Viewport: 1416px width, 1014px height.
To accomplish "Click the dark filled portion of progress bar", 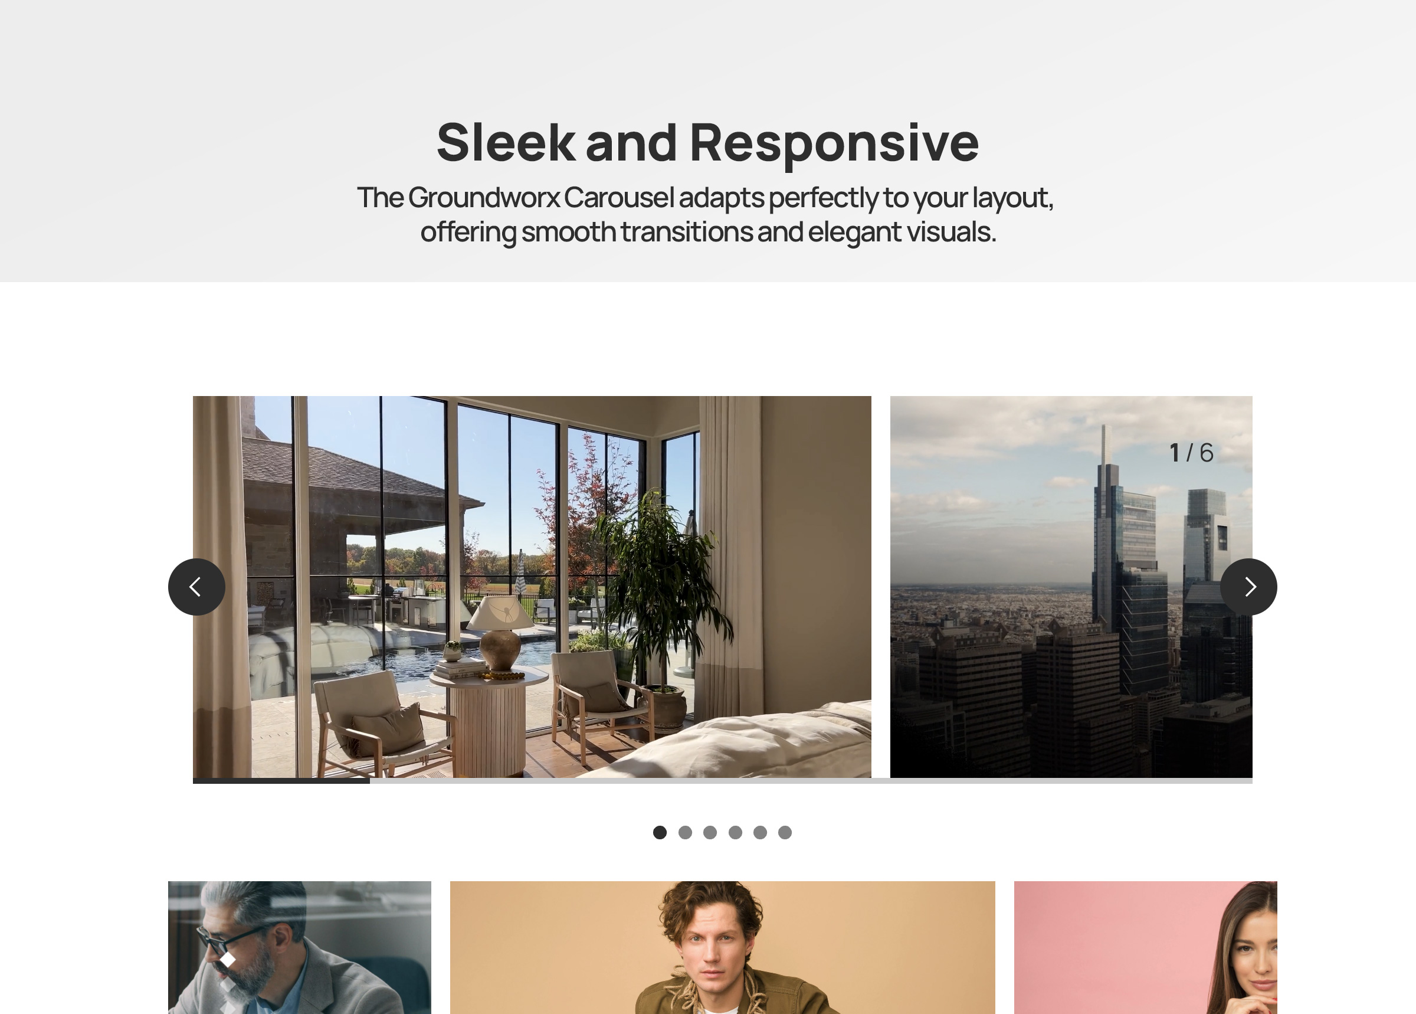I will 281,780.
